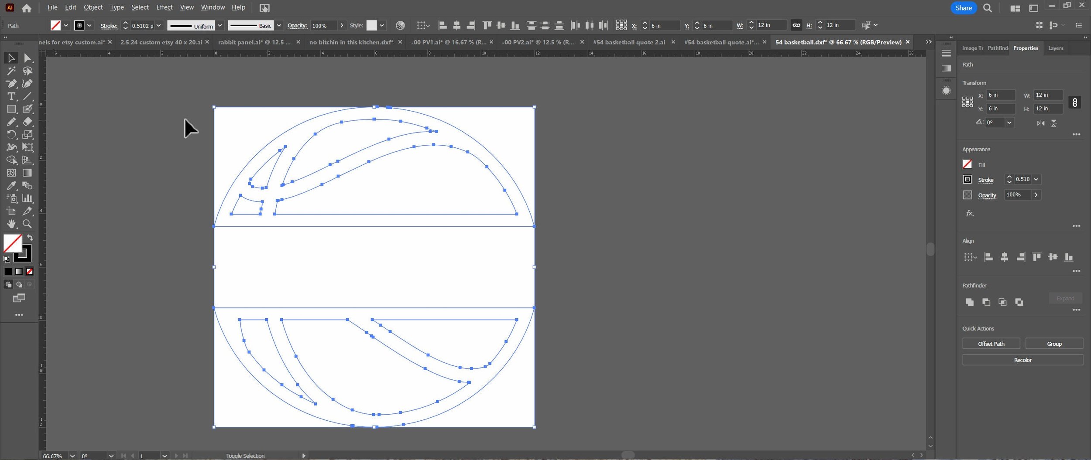Select the Zoom tool

(27, 224)
